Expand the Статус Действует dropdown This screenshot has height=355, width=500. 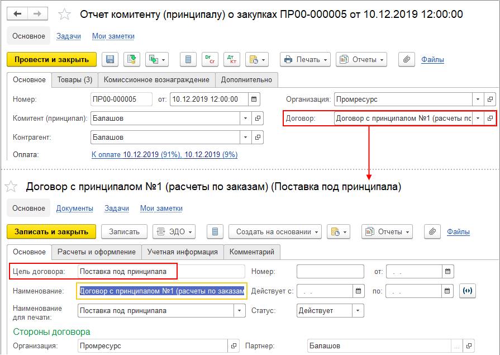point(358,311)
